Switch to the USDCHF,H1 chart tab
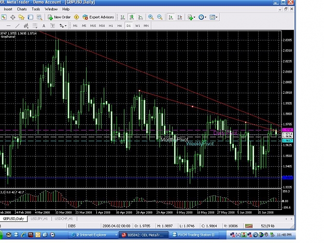This screenshot has height=243, width=324. point(64,219)
